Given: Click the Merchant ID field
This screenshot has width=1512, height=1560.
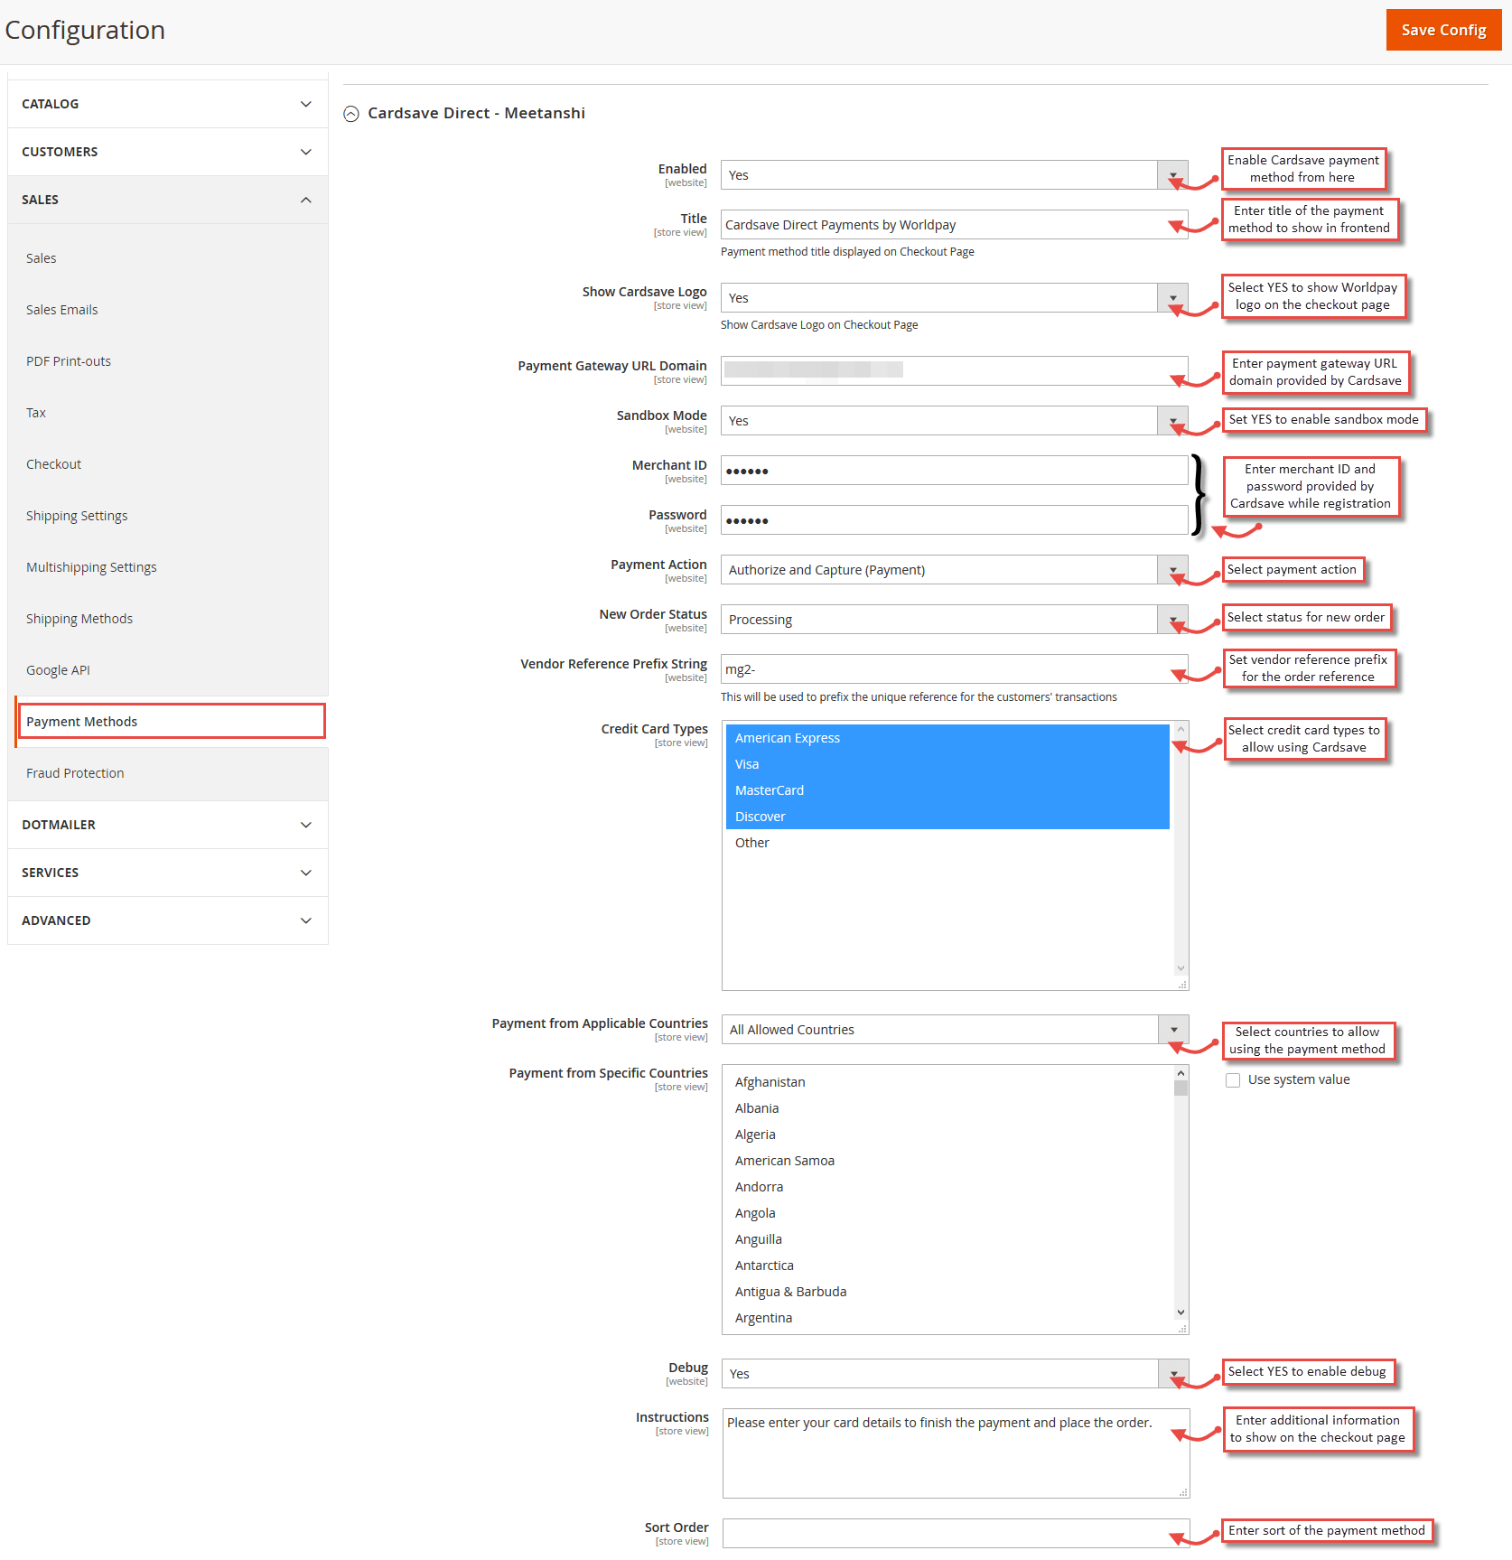Looking at the screenshot, I should tap(954, 471).
